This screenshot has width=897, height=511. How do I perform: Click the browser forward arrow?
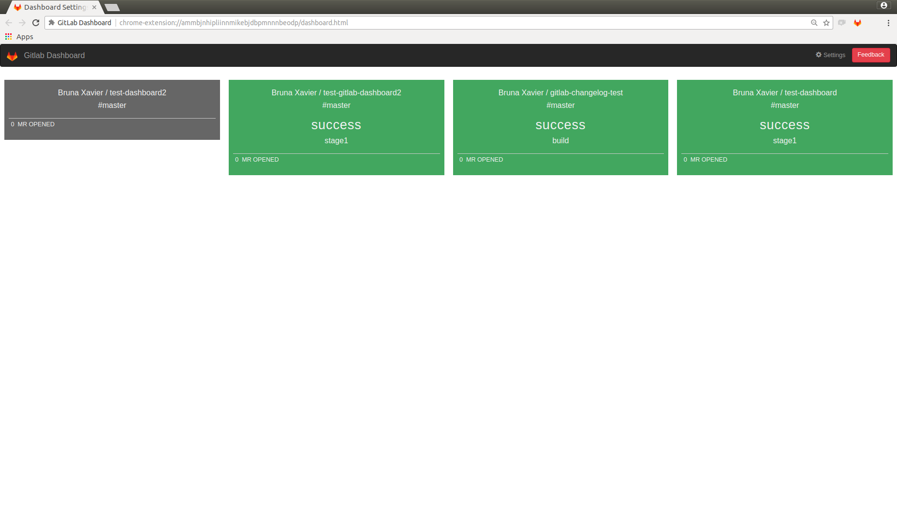(22, 23)
